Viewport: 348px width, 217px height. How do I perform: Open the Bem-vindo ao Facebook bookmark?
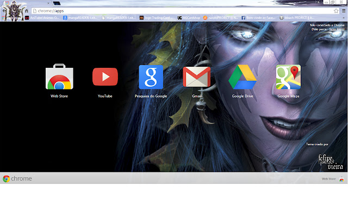point(259,18)
